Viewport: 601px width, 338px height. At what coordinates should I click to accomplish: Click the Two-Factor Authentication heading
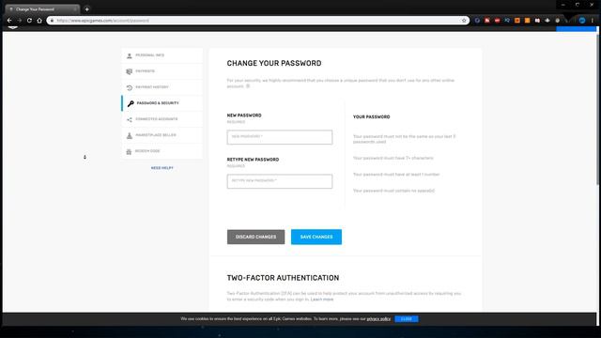[283, 278]
